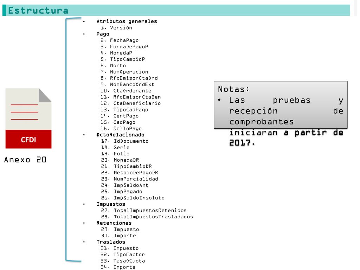Viewport: 360px width, 270px height.
Task: Click the bold text 'a partir de'
Action: point(314,133)
